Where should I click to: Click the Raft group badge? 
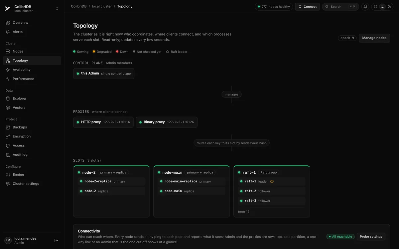[x=268, y=172]
